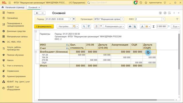Open the Главное section
The image size is (183, 103).
[x=11, y=13]
